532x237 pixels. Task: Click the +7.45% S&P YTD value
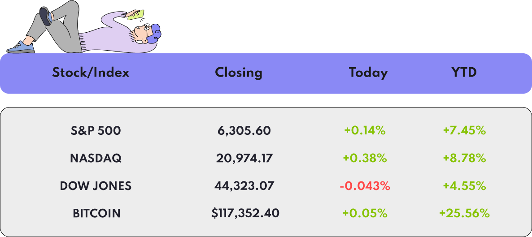464,130
